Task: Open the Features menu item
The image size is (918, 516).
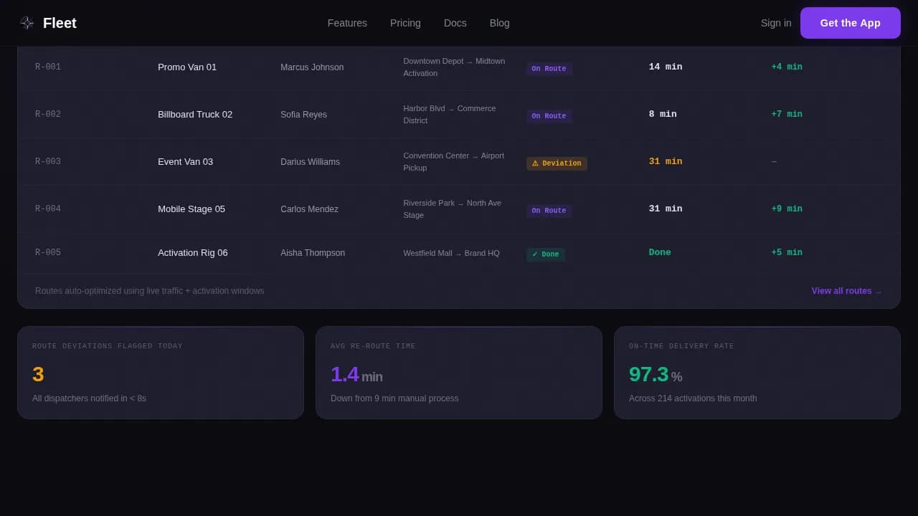Action: pyautogui.click(x=347, y=23)
